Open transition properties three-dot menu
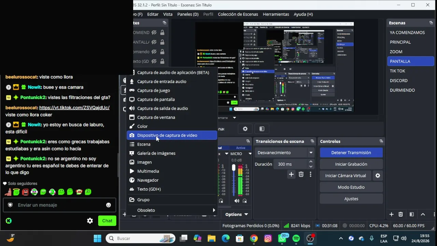This screenshot has height=246, width=437. pos(310,175)
